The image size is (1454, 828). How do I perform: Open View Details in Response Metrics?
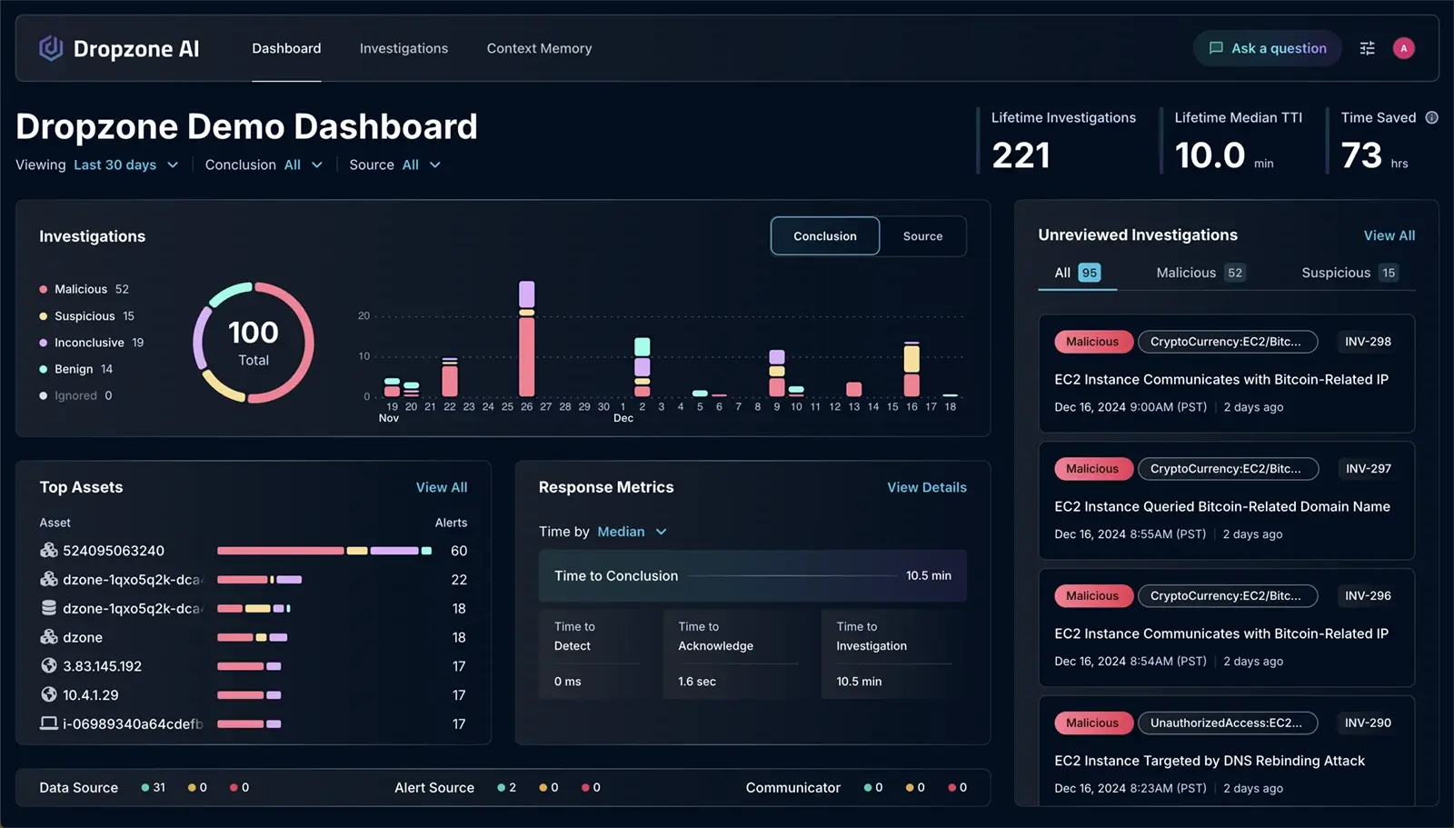tap(926, 487)
